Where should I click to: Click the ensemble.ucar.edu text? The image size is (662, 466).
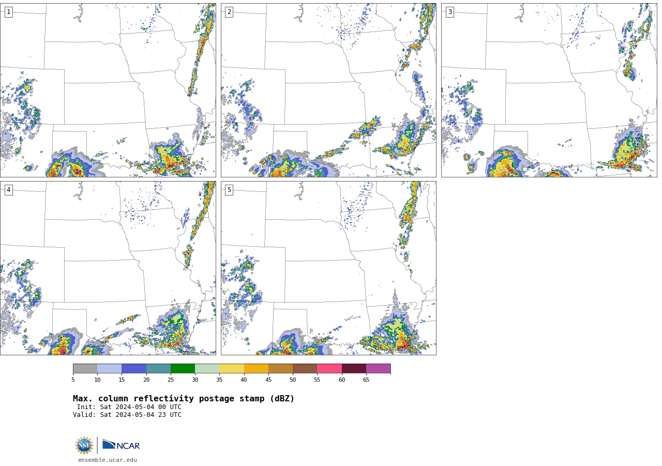coord(108,460)
